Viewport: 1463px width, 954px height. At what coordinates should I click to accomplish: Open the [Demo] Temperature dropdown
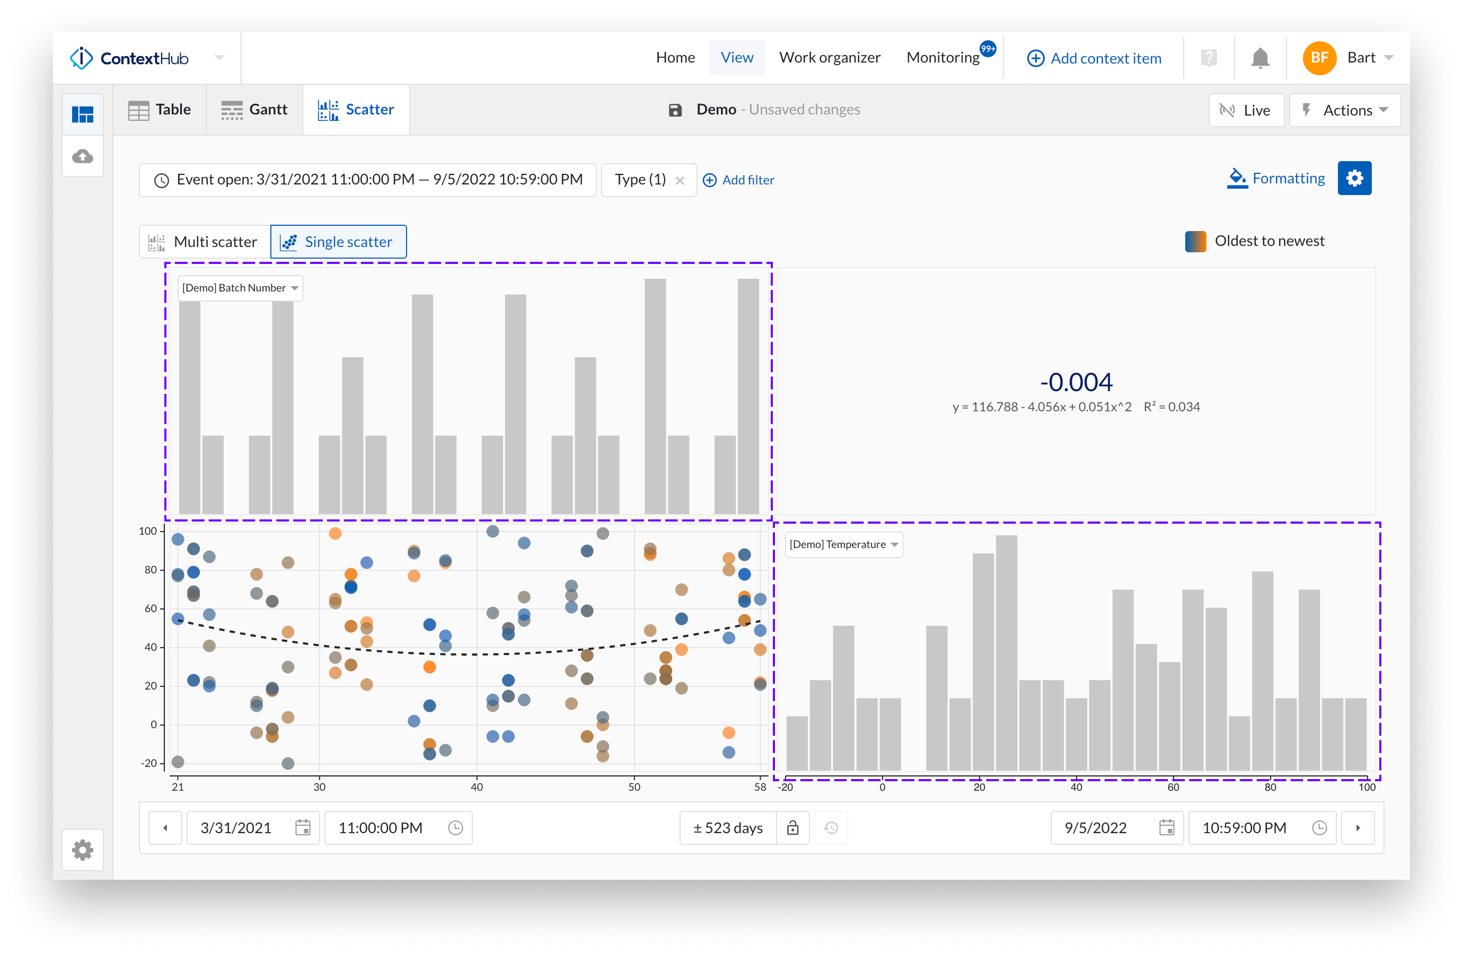[x=843, y=545]
